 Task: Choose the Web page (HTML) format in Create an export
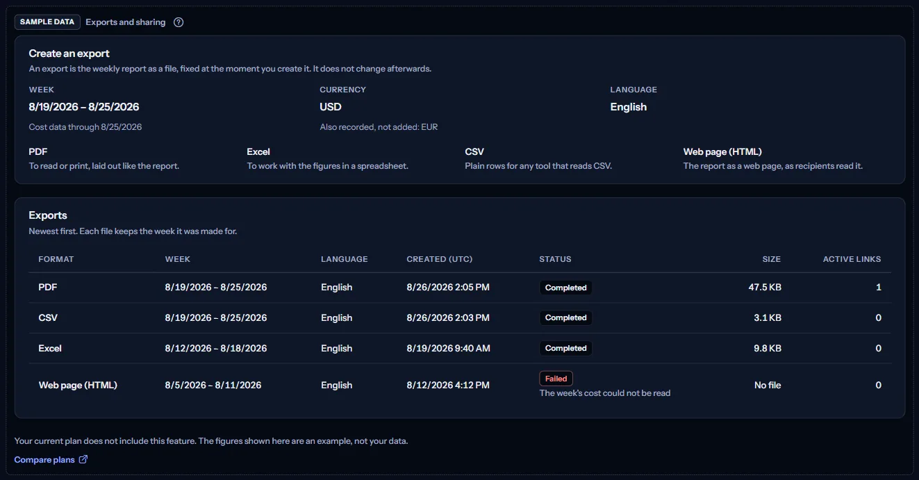pos(773,158)
